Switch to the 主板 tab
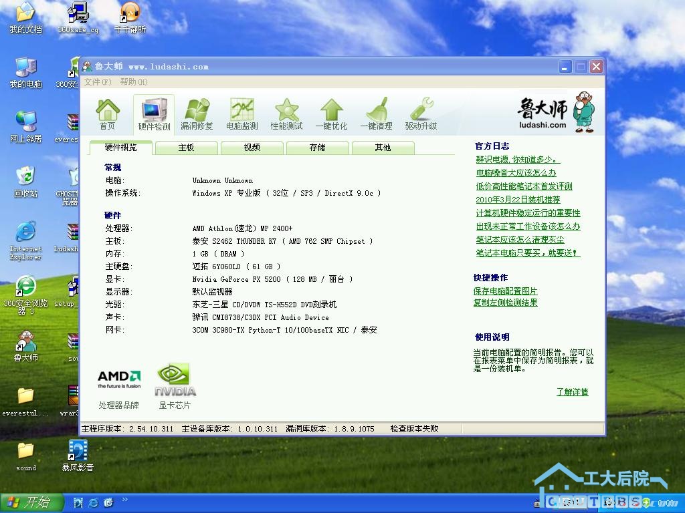Viewport: 685px width, 513px height. [x=186, y=148]
